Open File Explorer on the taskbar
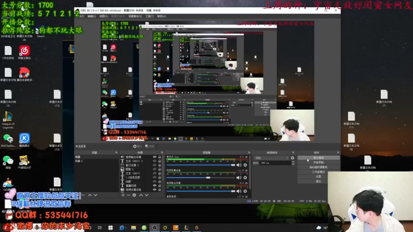This screenshot has width=413, height=232. [x=134, y=227]
